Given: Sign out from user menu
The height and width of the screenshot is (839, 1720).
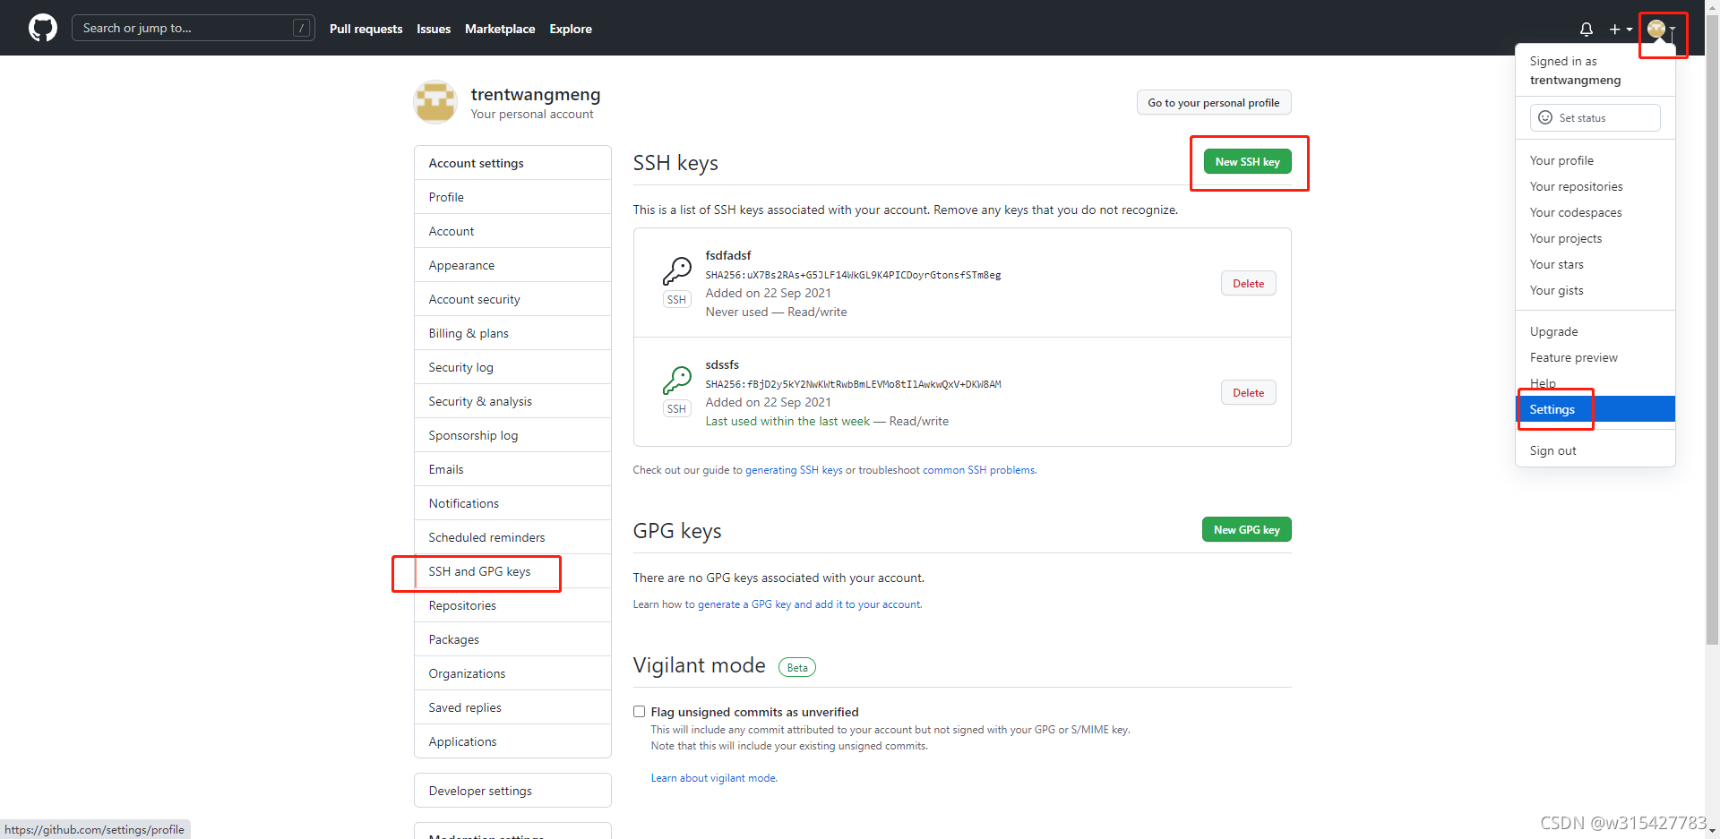Looking at the screenshot, I should pyautogui.click(x=1595, y=450).
